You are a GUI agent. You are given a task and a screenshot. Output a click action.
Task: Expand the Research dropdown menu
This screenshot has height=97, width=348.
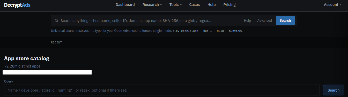(152, 5)
